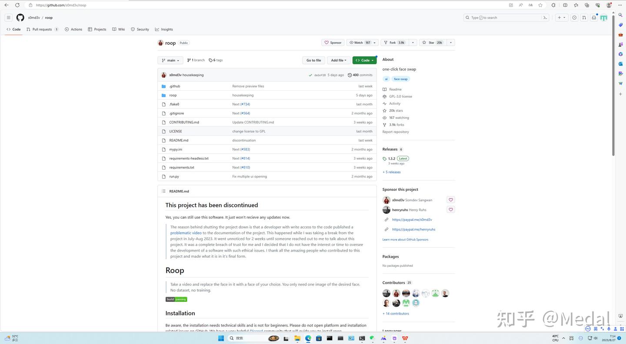Open the Wiki tab
The width and height of the screenshot is (626, 344).
point(118,29)
